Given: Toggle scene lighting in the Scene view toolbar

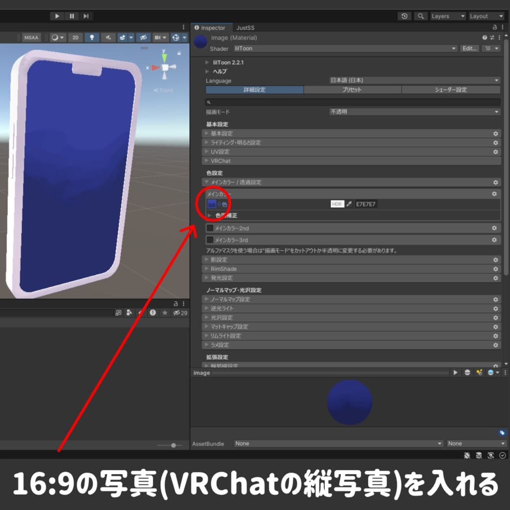Looking at the screenshot, I should (92, 37).
